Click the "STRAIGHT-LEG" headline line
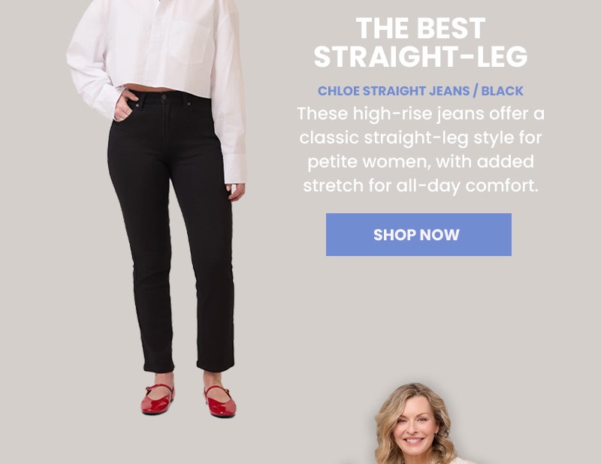The height and width of the screenshot is (464, 601). click(x=421, y=56)
